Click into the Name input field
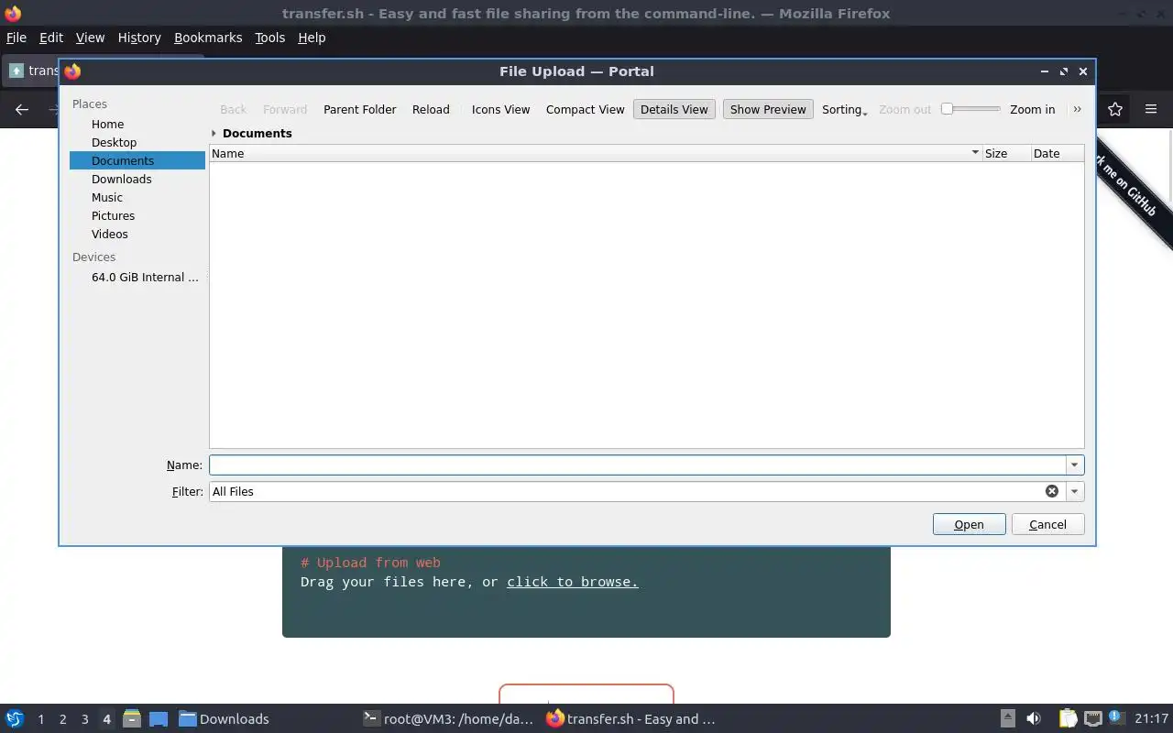 pos(637,465)
